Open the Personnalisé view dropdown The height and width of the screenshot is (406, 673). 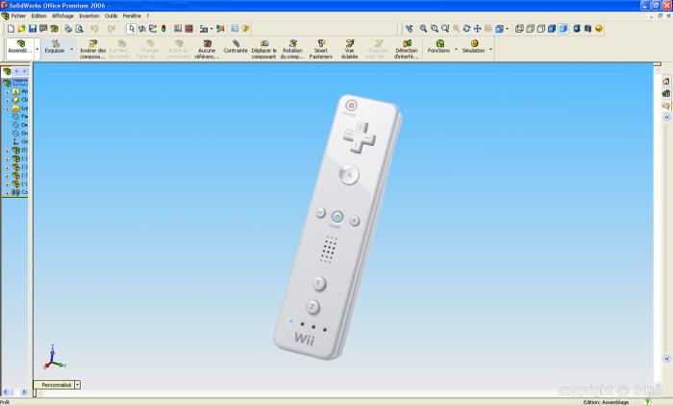[x=77, y=385]
